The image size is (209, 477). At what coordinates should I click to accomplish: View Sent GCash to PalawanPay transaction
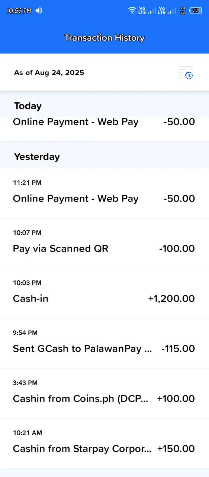point(104,343)
